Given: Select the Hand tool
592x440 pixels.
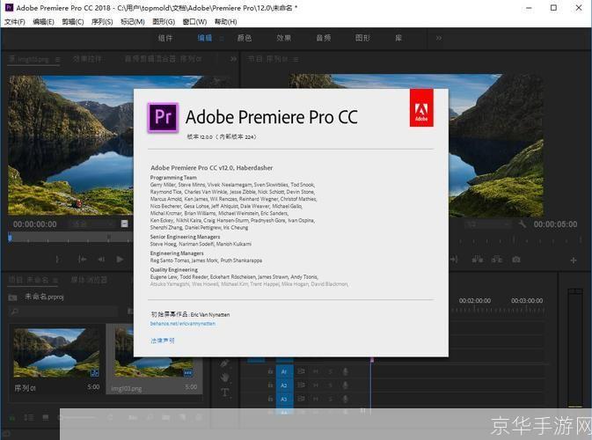Looking at the screenshot, I should [x=224, y=378].
